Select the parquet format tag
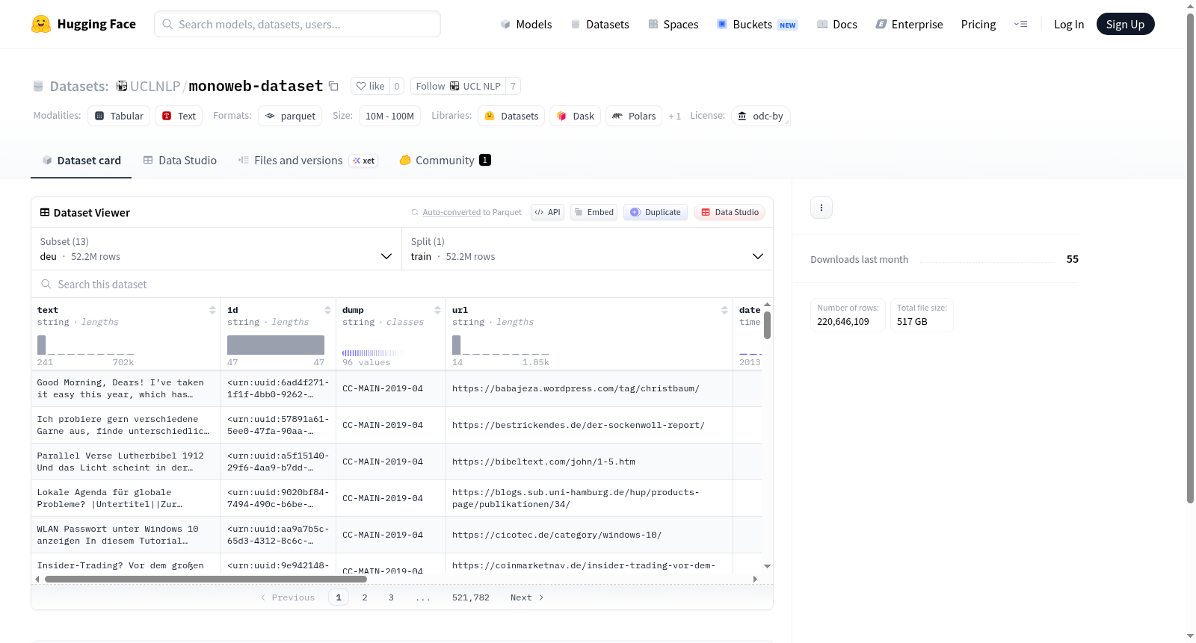Image resolution: width=1196 pixels, height=643 pixels. [x=290, y=117]
